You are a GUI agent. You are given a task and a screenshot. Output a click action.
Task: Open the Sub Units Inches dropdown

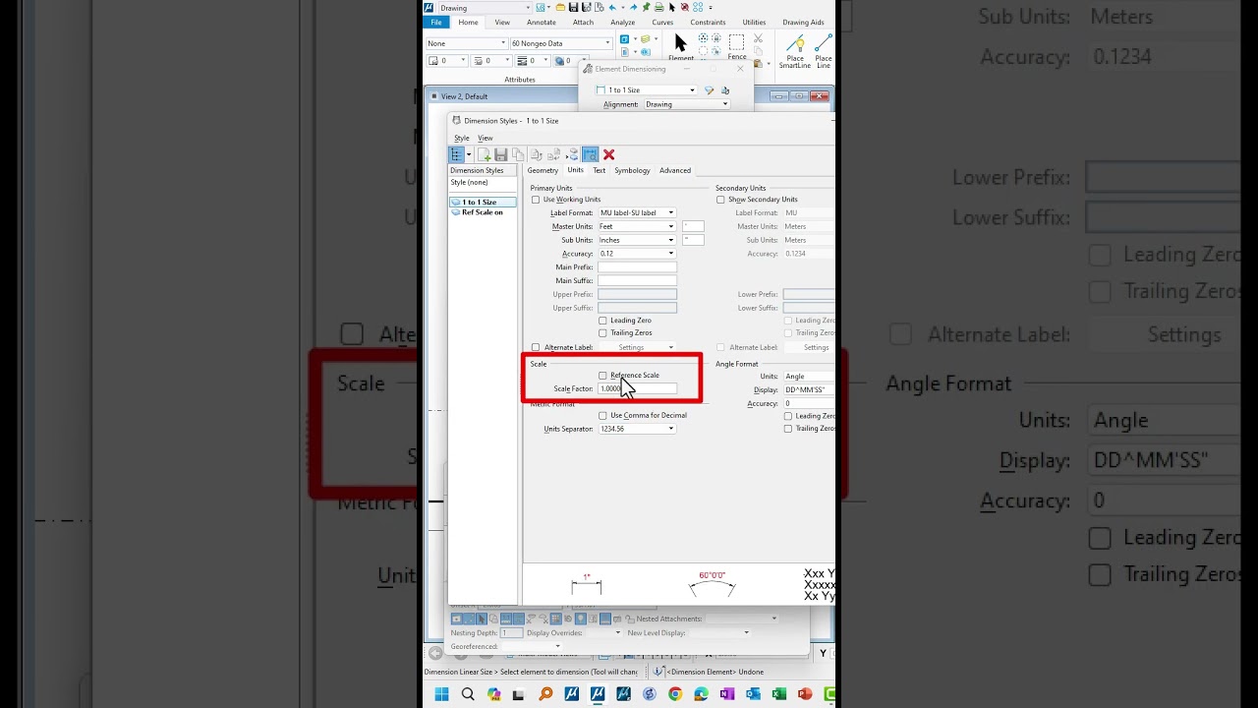637,240
